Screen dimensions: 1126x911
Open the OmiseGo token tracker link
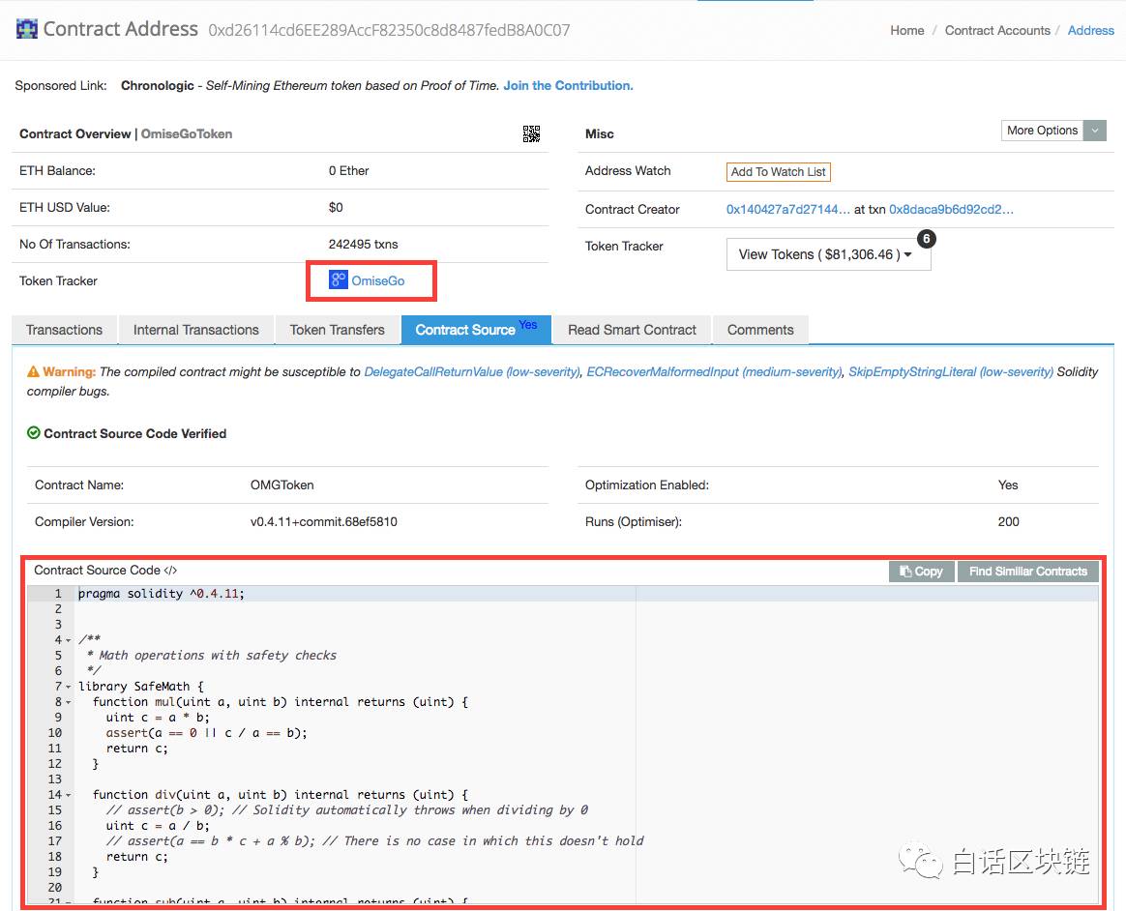(x=377, y=280)
